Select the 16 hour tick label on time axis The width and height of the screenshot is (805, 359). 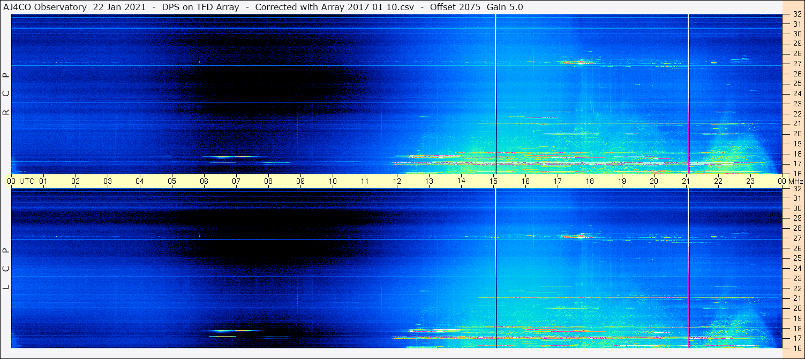(x=525, y=181)
